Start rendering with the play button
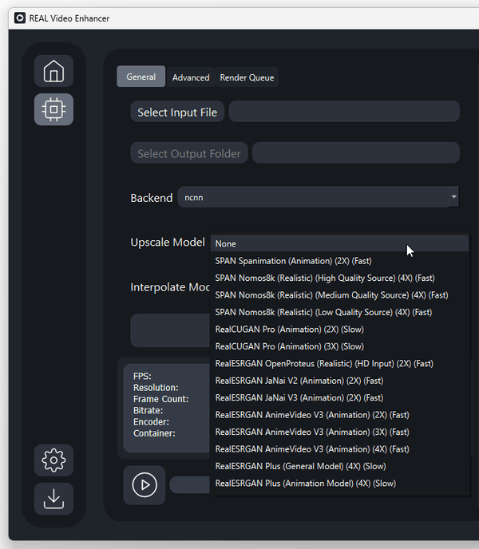The height and width of the screenshot is (549, 479). 144,485
